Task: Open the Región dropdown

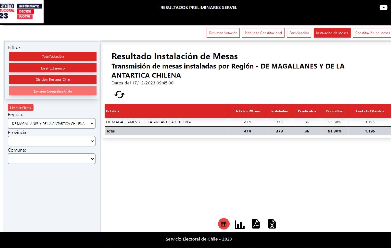Action: (x=52, y=123)
